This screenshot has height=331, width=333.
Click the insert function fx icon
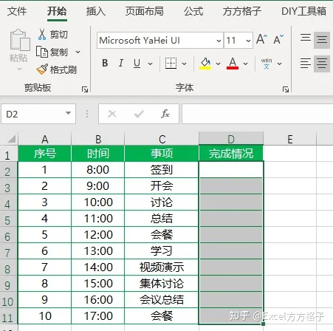[165, 114]
